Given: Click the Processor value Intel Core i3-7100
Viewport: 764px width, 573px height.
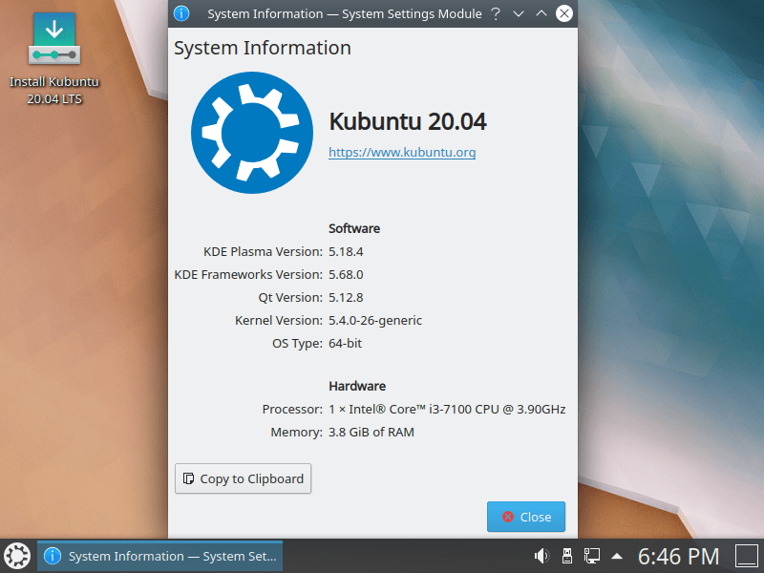Looking at the screenshot, I should click(x=447, y=410).
